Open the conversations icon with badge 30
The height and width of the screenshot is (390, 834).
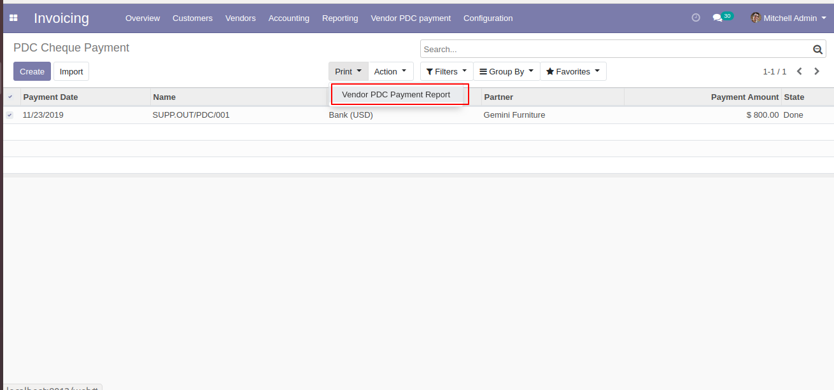click(x=723, y=17)
